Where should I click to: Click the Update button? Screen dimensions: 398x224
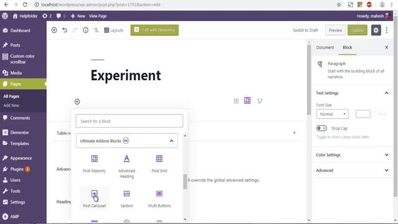358,30
